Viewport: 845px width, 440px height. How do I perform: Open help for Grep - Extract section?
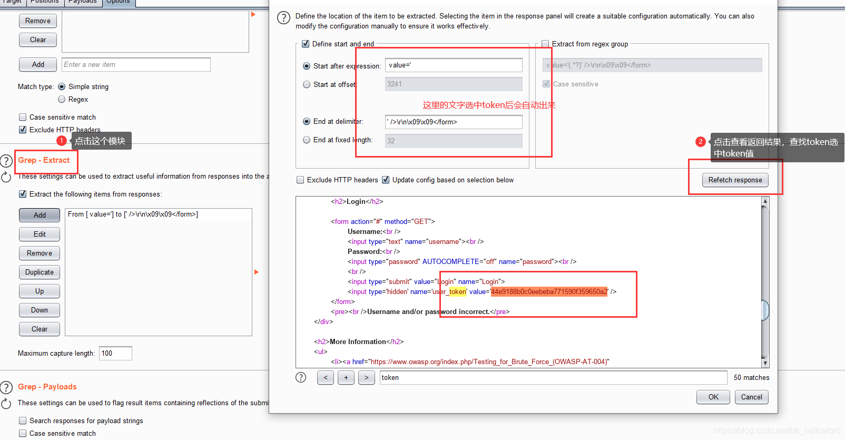[6, 161]
